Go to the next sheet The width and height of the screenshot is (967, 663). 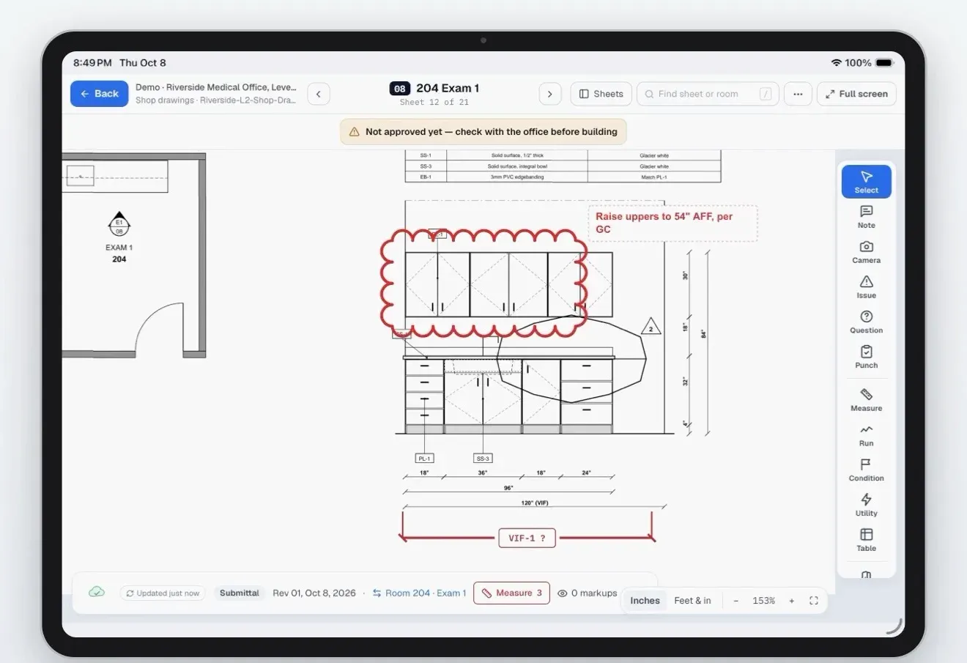point(550,94)
